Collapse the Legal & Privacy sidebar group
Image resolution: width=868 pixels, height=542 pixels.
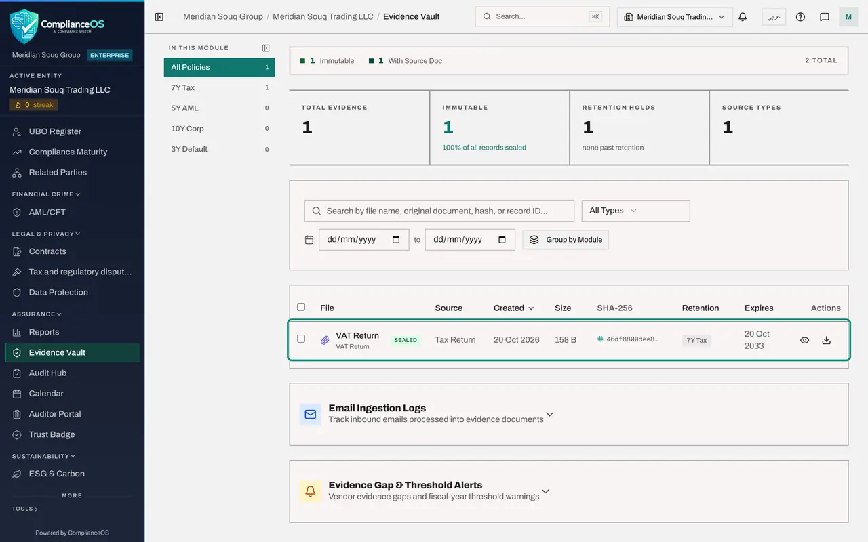point(46,234)
